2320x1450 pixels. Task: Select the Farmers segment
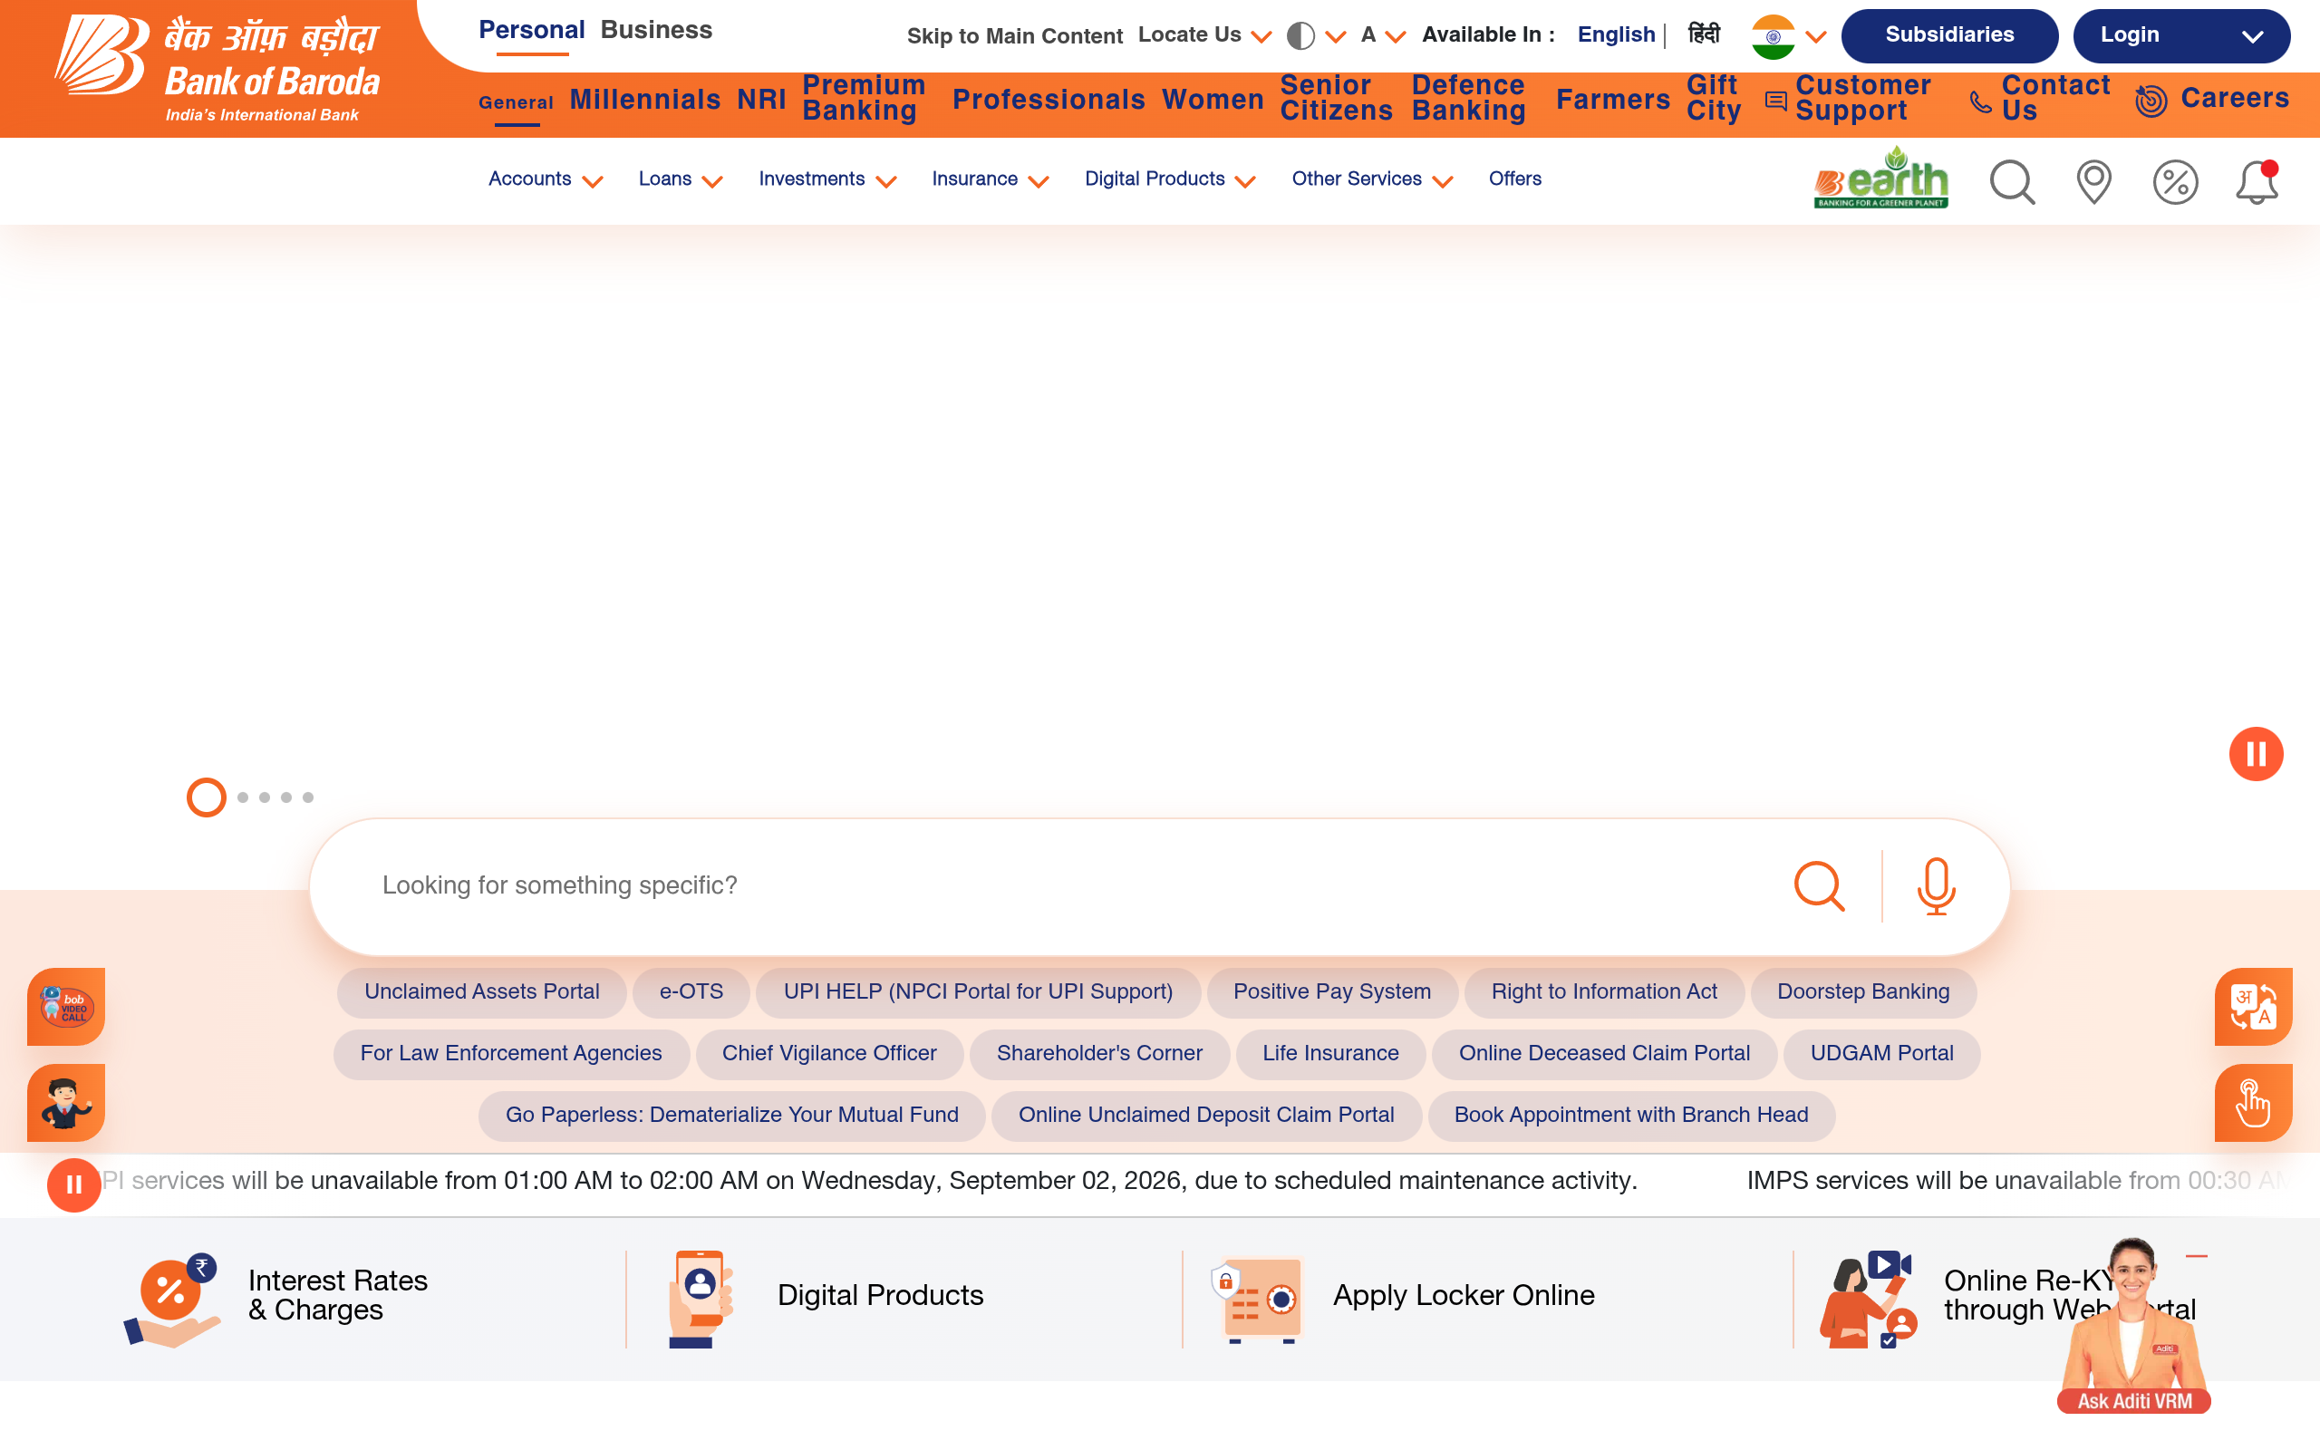(1612, 99)
